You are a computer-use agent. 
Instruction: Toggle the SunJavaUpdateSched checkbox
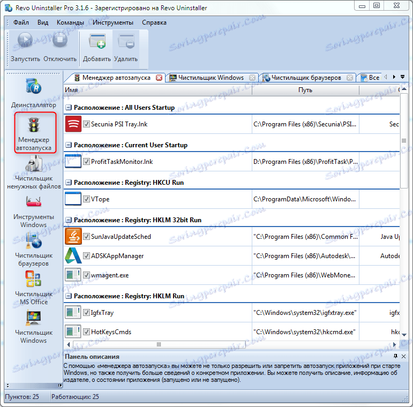86,236
